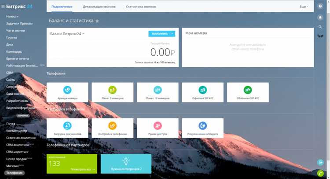Open Новости in the sidebar

click(12, 16)
